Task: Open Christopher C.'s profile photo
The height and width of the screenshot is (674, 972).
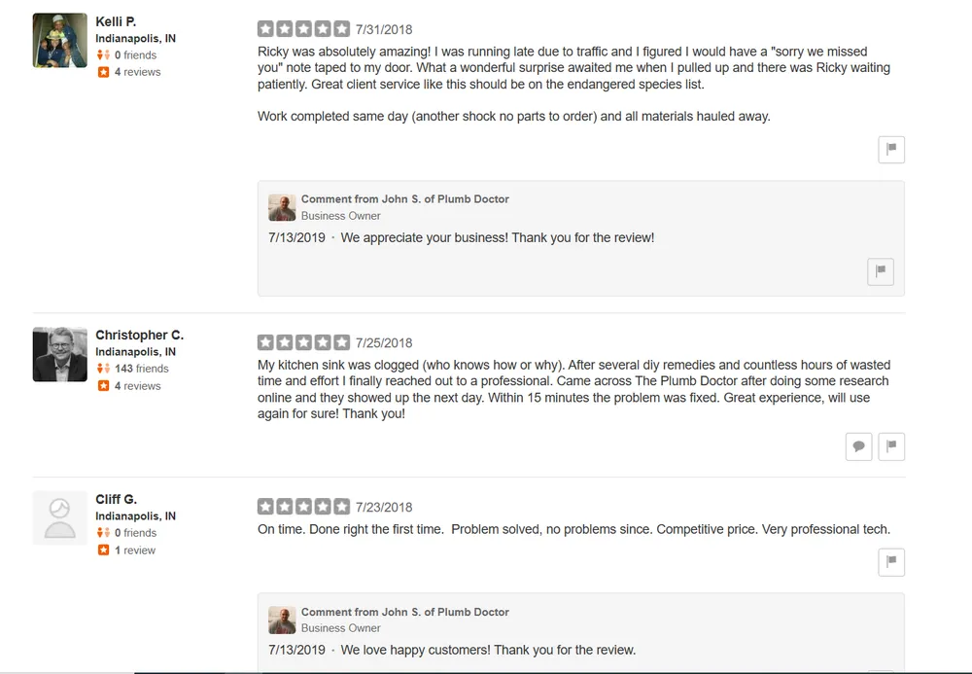Action: 60,354
